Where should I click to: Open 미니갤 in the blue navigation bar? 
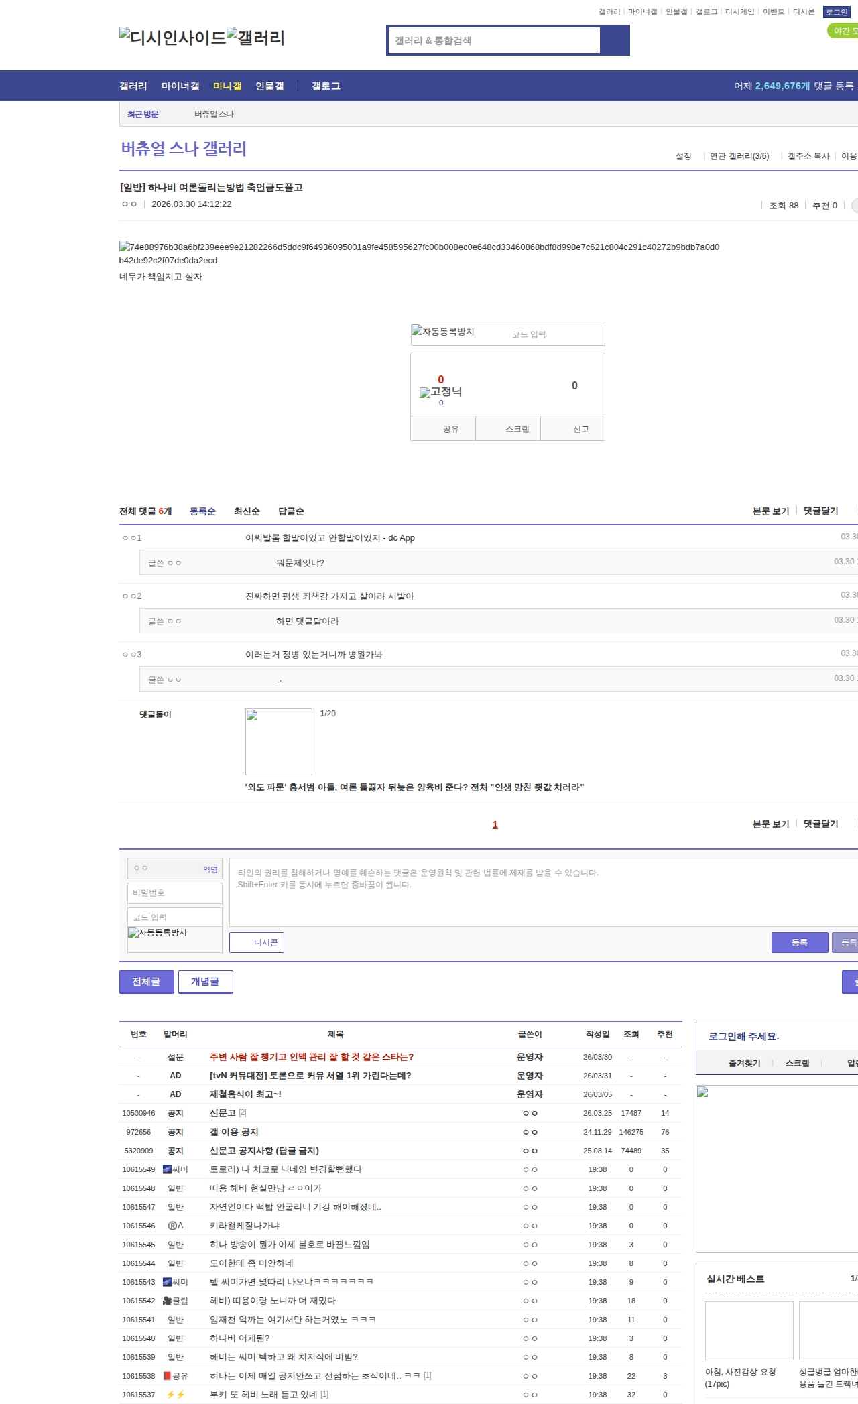click(x=227, y=86)
